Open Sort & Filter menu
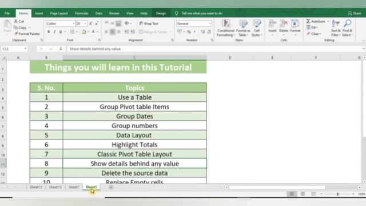Screen dimensions: 366x206 [x=336, y=28]
